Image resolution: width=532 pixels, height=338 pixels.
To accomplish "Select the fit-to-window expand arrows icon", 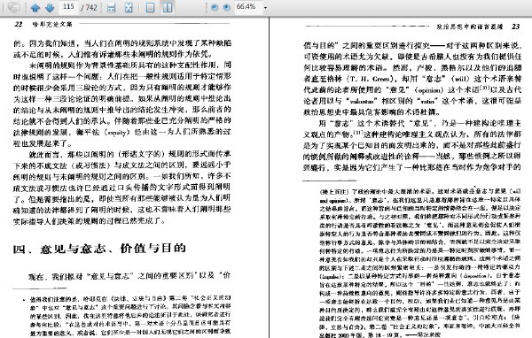I will click(129, 7).
